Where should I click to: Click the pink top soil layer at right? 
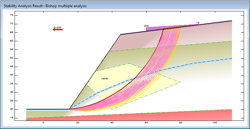click(x=205, y=35)
